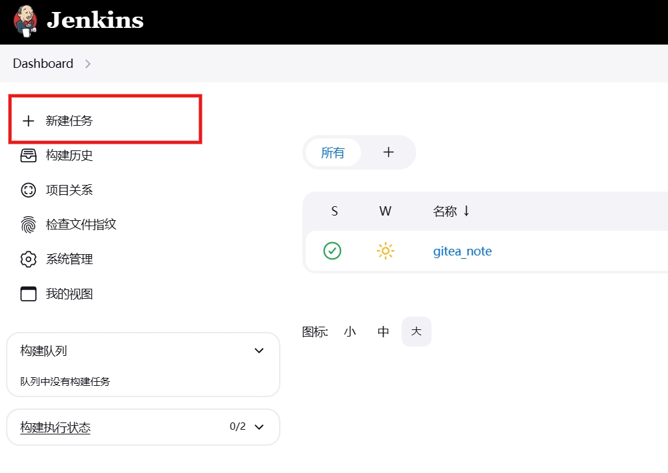This screenshot has height=473, width=668.
Task: Collapse the 构建执行状态 panel chevron
Action: coord(259,426)
